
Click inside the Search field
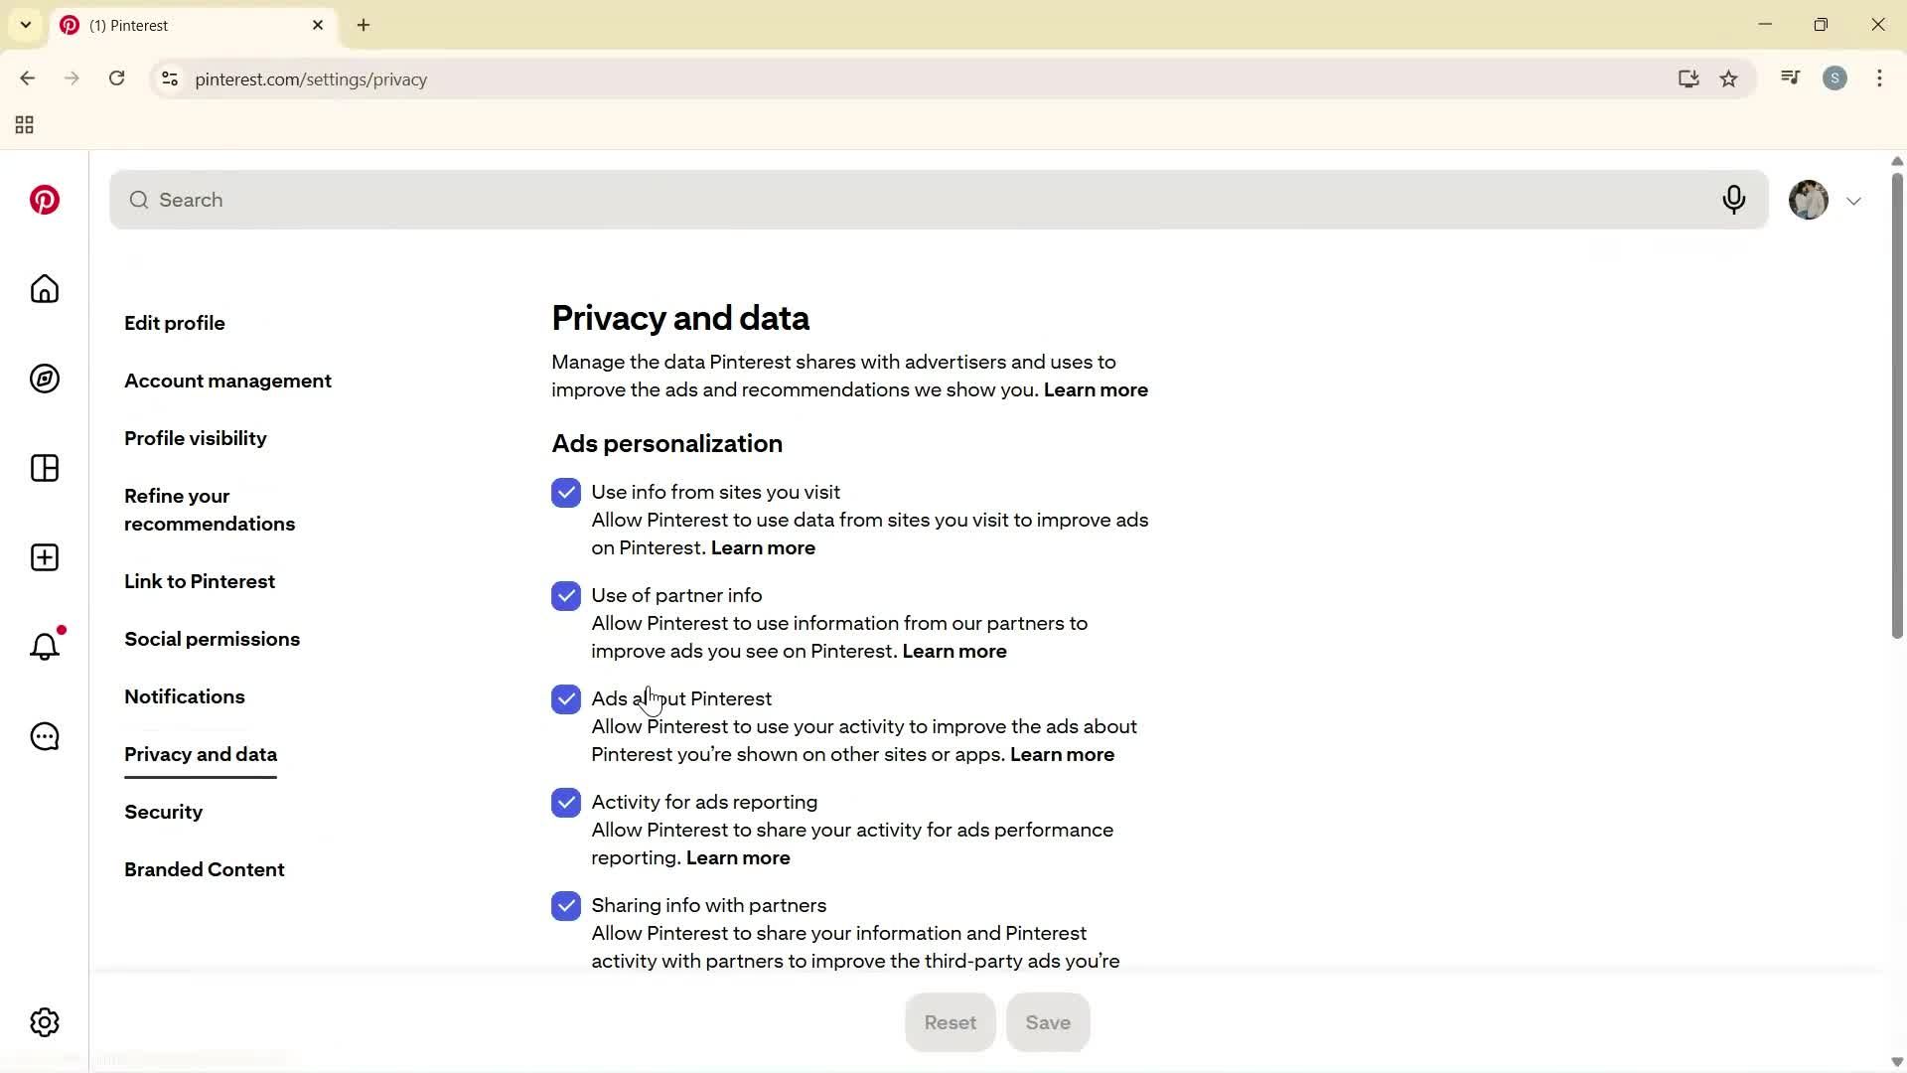(596, 200)
